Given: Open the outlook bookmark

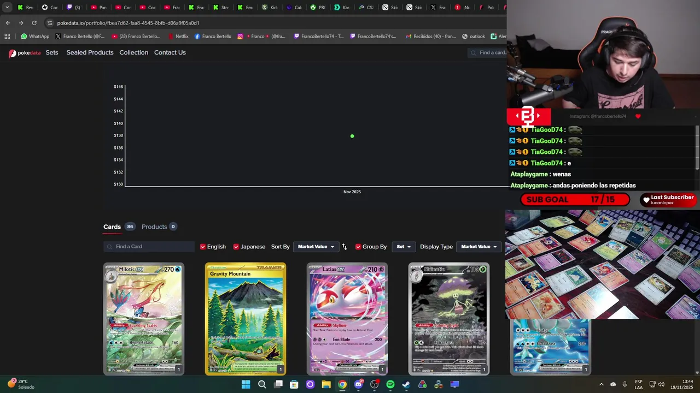Looking at the screenshot, I should coord(474,37).
